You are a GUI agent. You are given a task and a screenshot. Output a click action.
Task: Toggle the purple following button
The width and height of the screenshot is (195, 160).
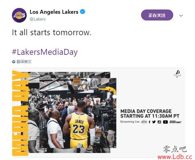point(157,15)
